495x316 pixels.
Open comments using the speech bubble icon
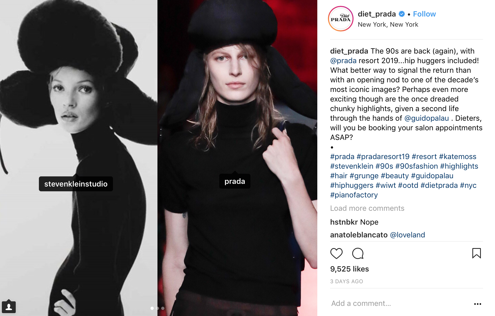click(x=358, y=253)
